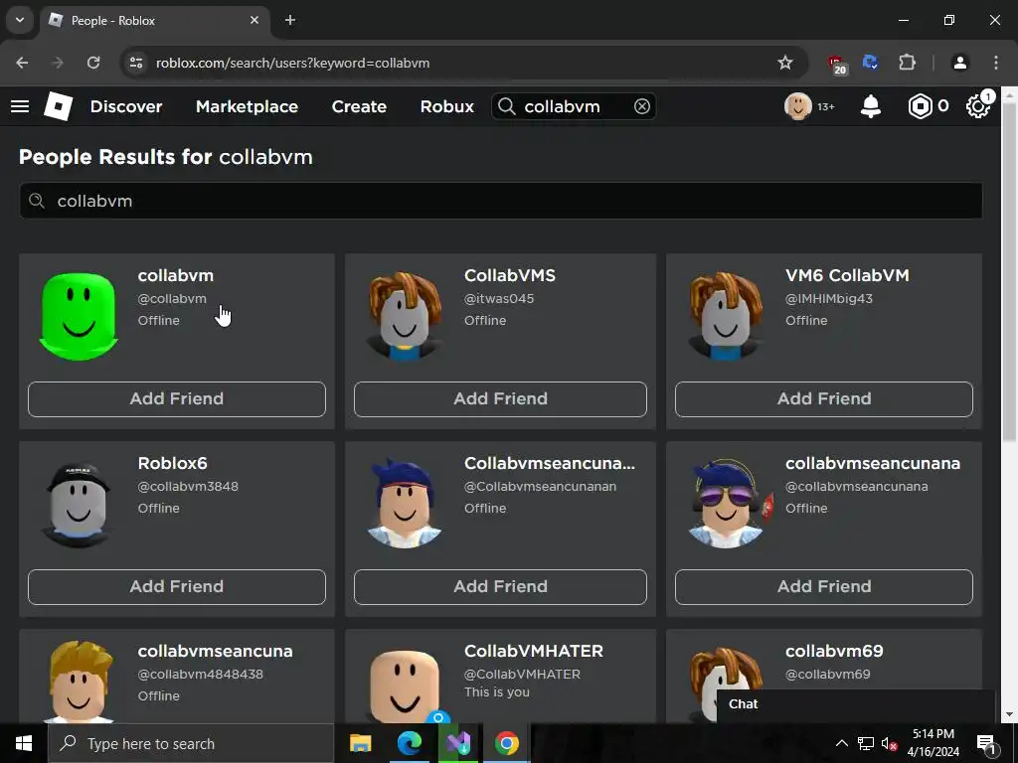
Task: View site information icon in address bar
Action: point(136,63)
